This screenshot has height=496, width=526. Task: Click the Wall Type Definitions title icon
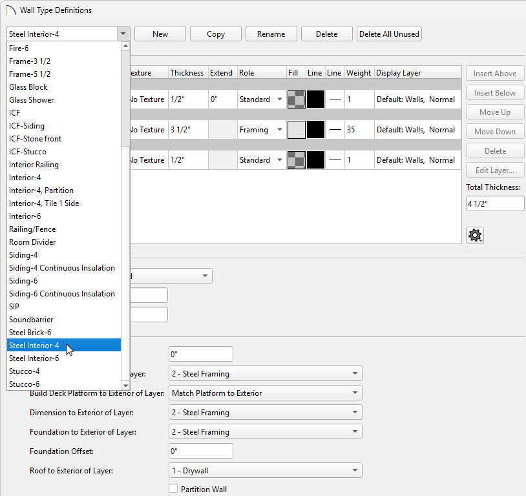(x=11, y=10)
